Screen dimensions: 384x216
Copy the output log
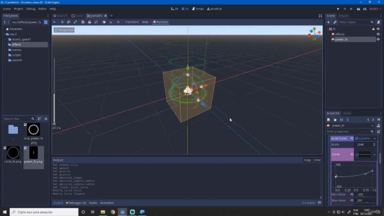pos(307,160)
